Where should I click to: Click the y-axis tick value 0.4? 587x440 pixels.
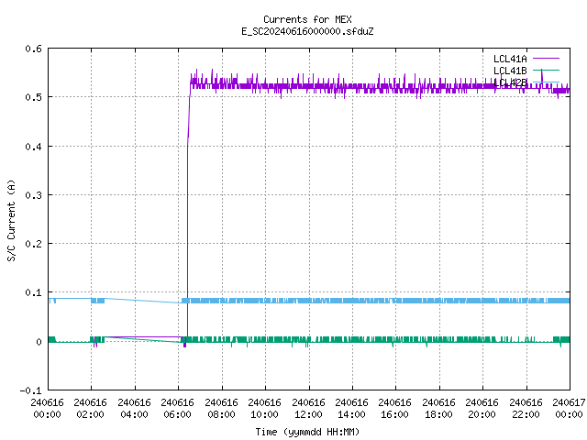[33, 147]
